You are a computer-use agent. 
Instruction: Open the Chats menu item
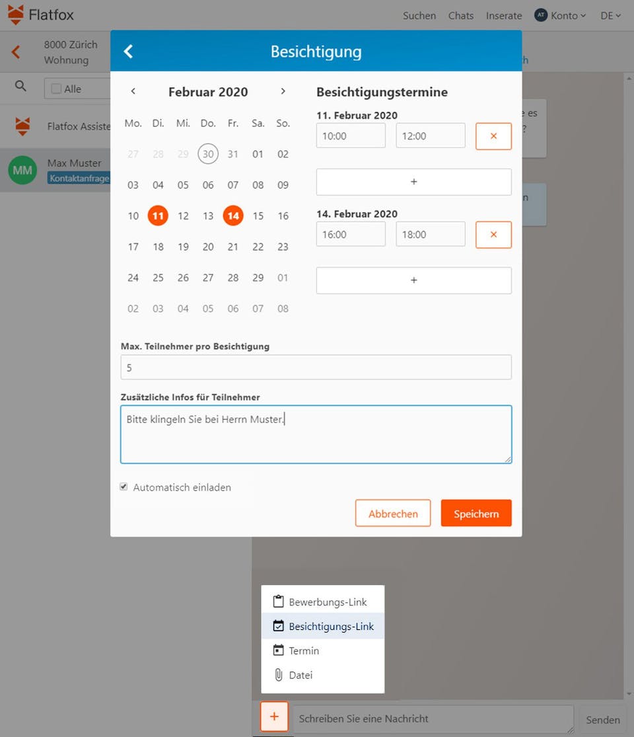(460, 15)
